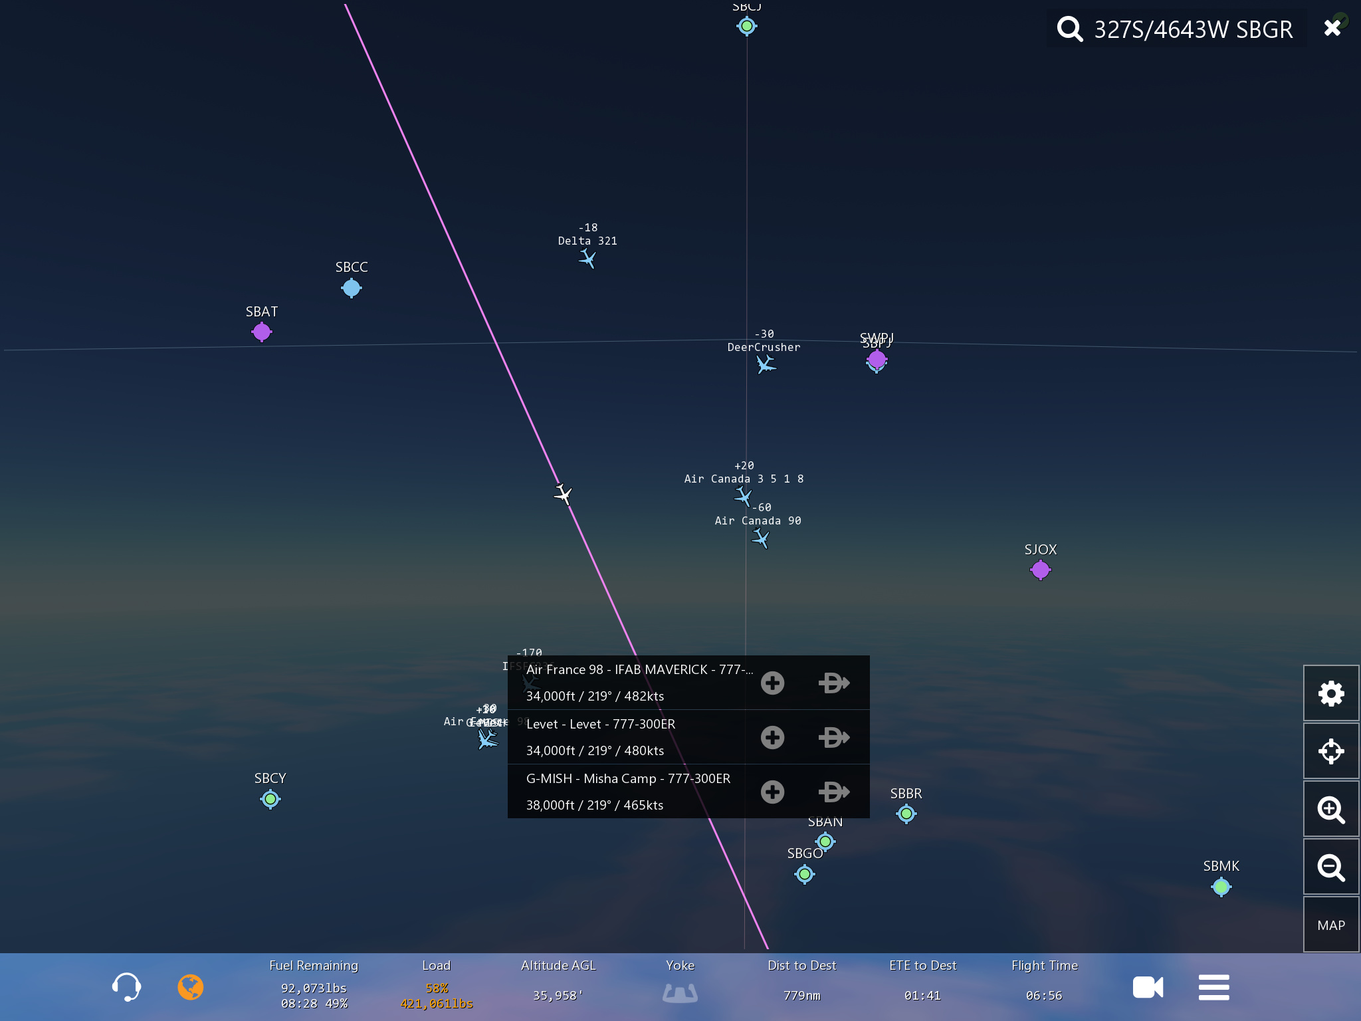Add Air France 98 with plus icon
Screen dimensions: 1361x1021
[772, 683]
